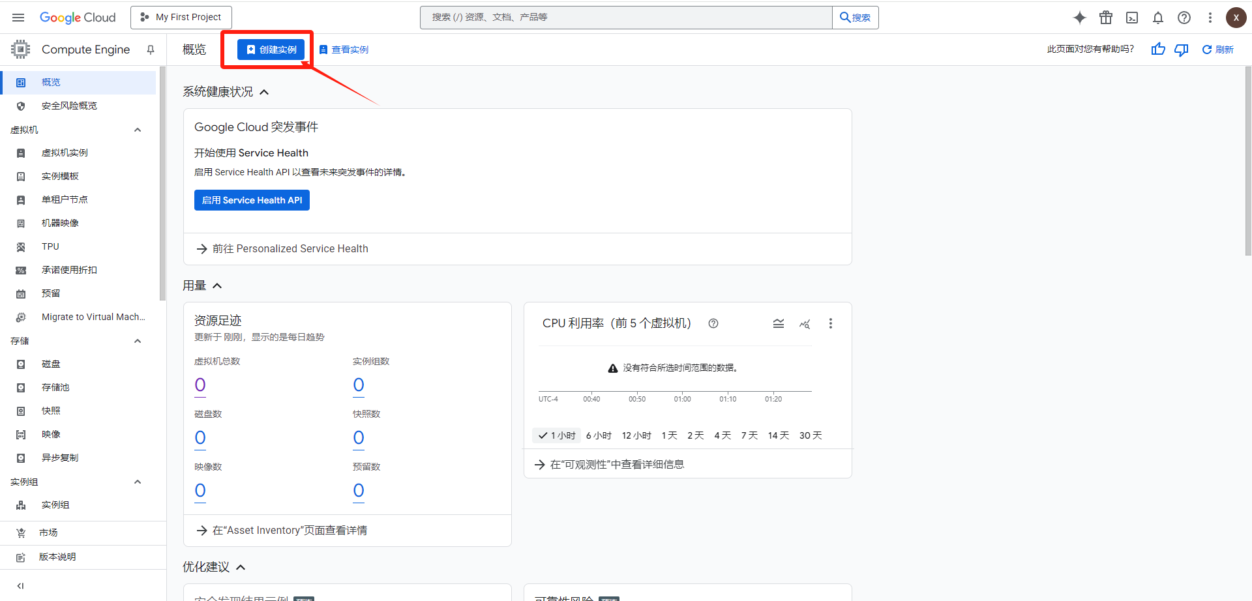This screenshot has width=1252, height=601.
Task: Click the 虚拟机总数 value 0
Action: coord(200,385)
